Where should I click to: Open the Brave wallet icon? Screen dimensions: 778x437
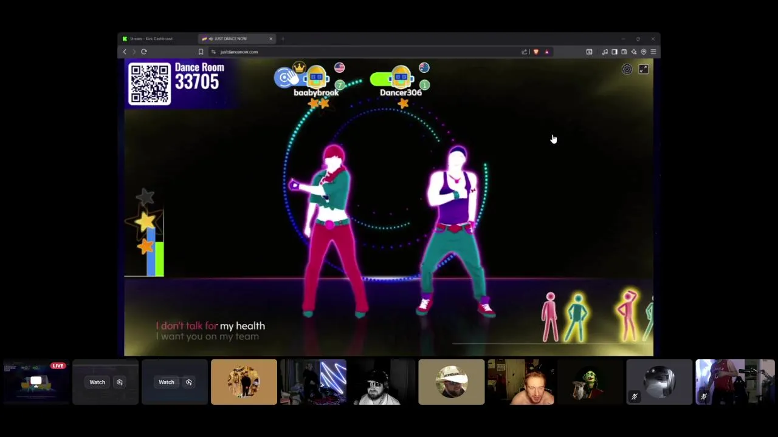point(624,52)
